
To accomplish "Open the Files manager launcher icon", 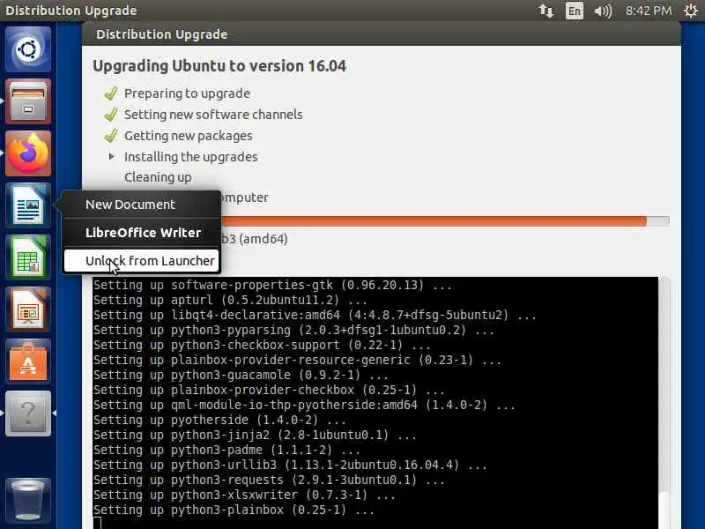I will (28, 101).
